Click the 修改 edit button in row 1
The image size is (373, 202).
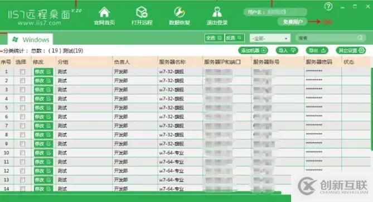43,71
